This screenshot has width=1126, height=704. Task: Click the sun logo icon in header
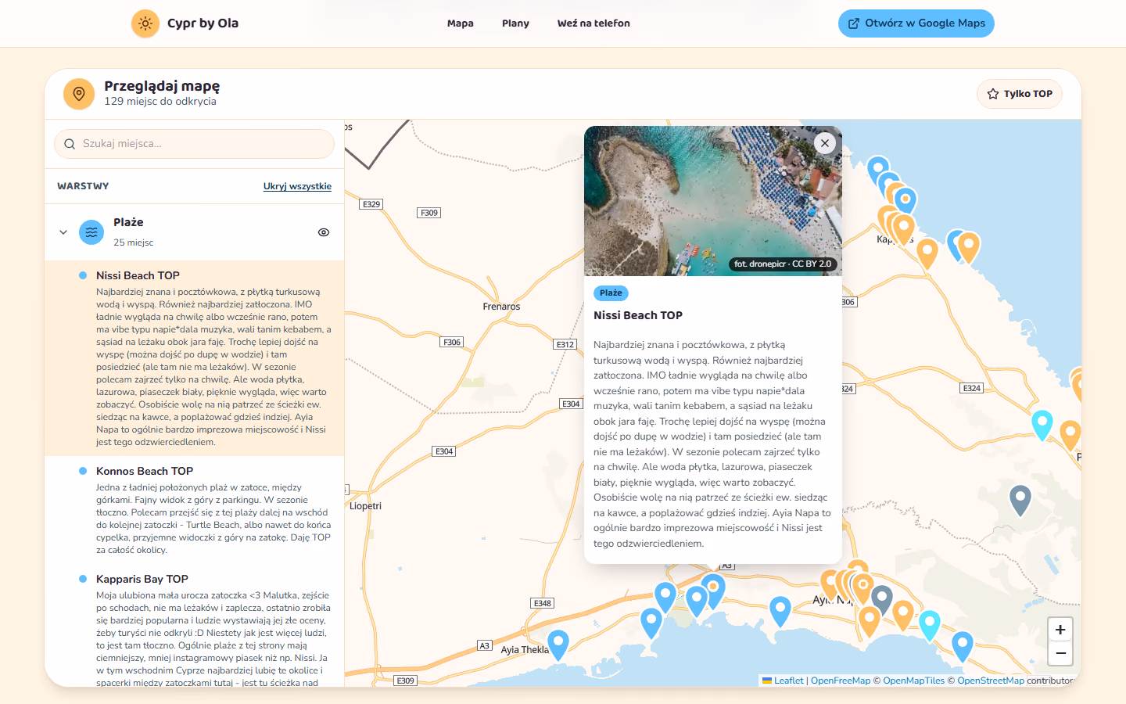(145, 23)
